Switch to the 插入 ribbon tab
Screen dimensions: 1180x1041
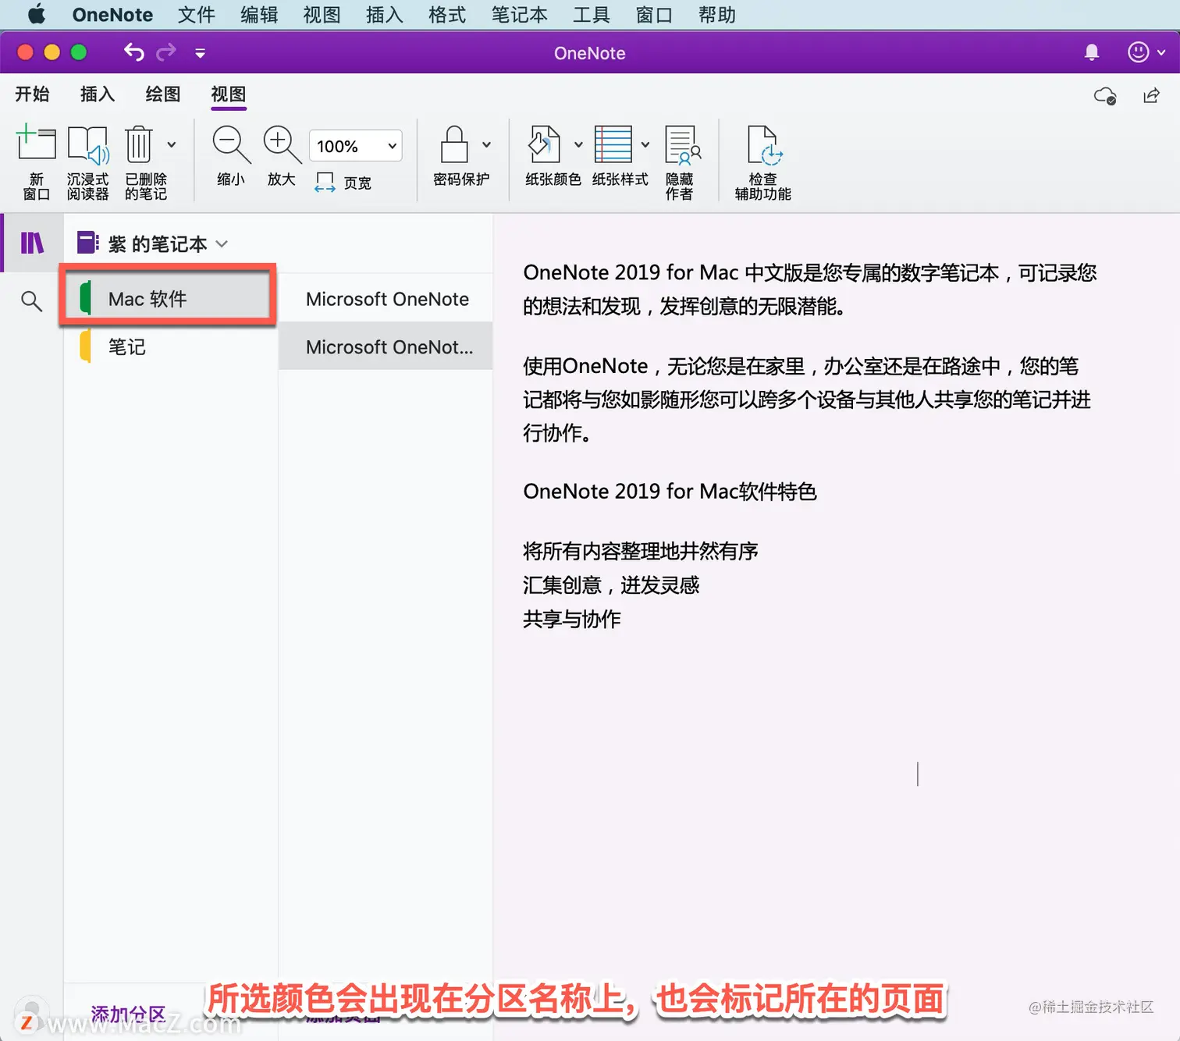98,94
